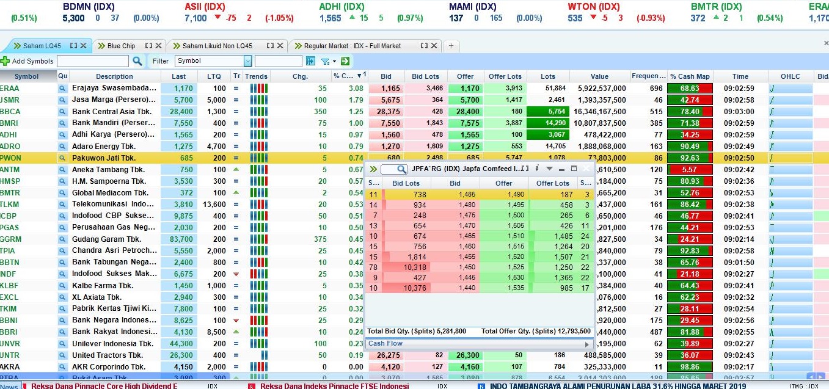
Task: Open the quote magnifier icon for TLKM row
Action: point(62,205)
